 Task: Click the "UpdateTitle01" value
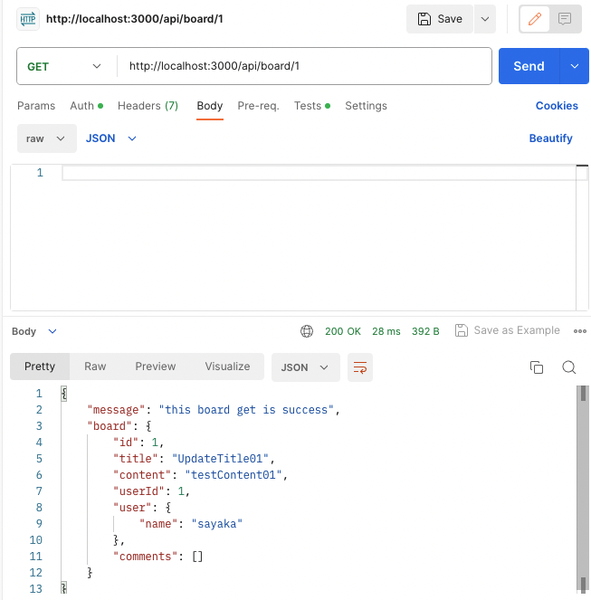click(x=220, y=459)
